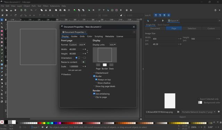This screenshot has width=222, height=130.
Task: Click the New document icon
Action: pos(2,10)
